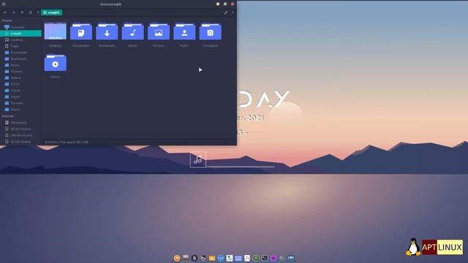Launch the orange browser icon in the dock
The image size is (468, 263).
177,258
